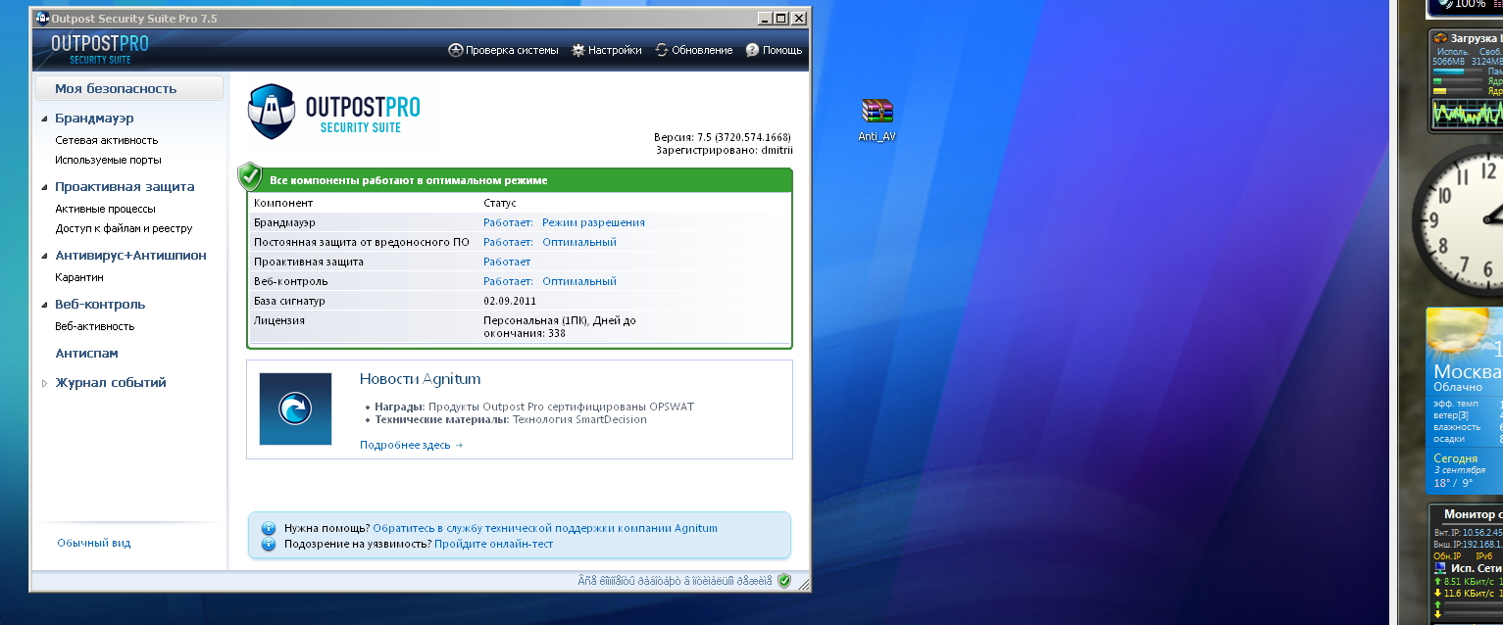The width and height of the screenshot is (1503, 625).
Task: Open Сетевая активность view
Action: [x=106, y=140]
